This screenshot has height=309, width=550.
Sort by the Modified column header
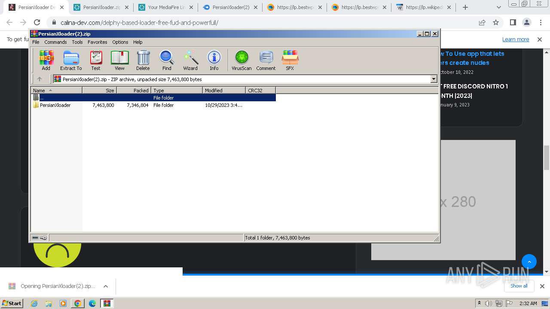pos(224,90)
